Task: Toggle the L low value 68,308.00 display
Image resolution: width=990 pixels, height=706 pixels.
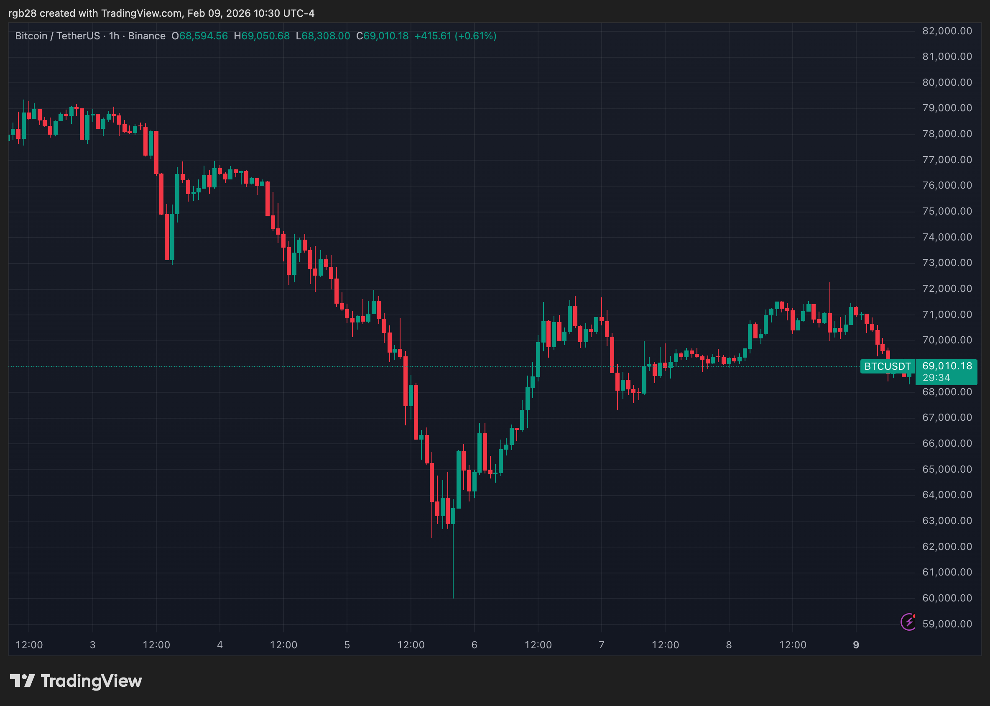Action: click(323, 36)
